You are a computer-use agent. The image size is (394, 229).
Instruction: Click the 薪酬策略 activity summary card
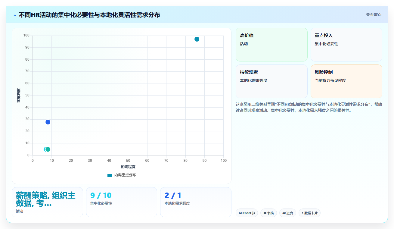coord(47,202)
